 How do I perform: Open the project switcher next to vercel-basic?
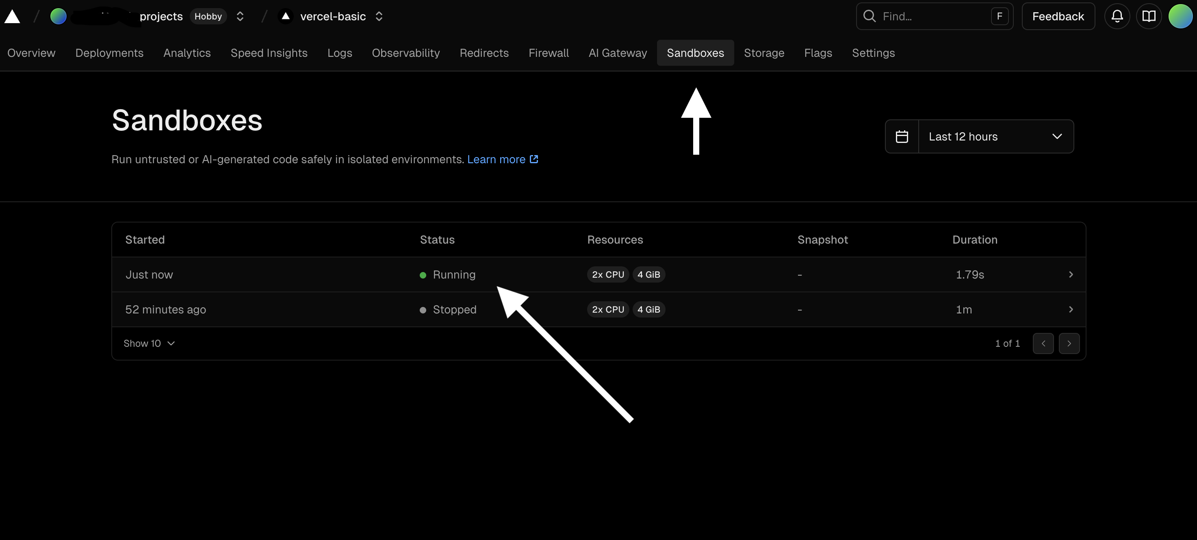pyautogui.click(x=379, y=16)
